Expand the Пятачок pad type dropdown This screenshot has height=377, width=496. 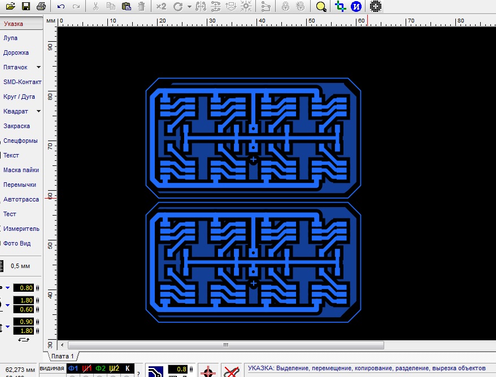coord(38,68)
